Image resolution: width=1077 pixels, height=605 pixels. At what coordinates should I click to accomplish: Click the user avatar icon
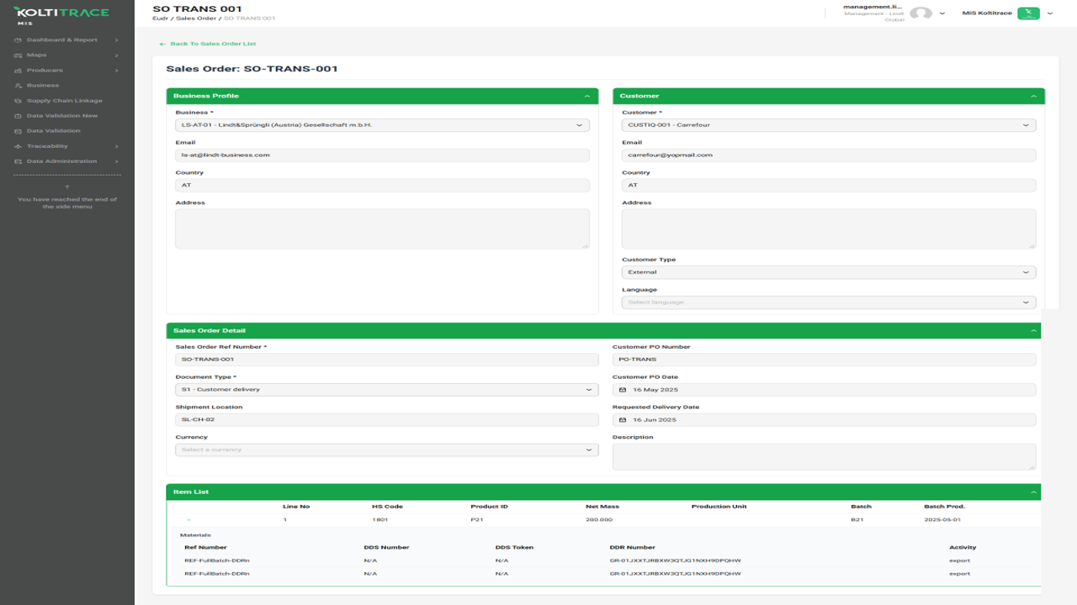coord(920,13)
